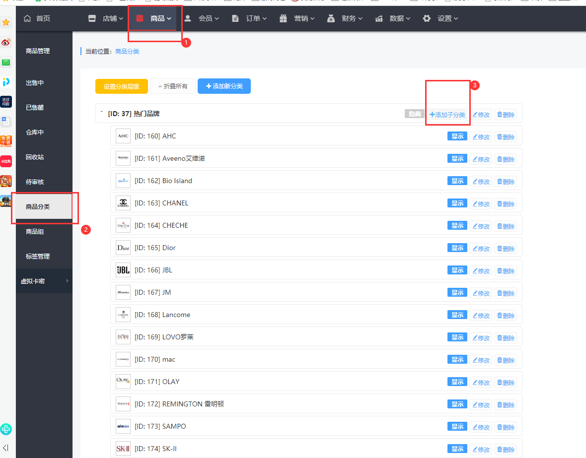This screenshot has height=458, width=586.
Task: Click the JBL brand logo thumbnail
Action: (123, 270)
